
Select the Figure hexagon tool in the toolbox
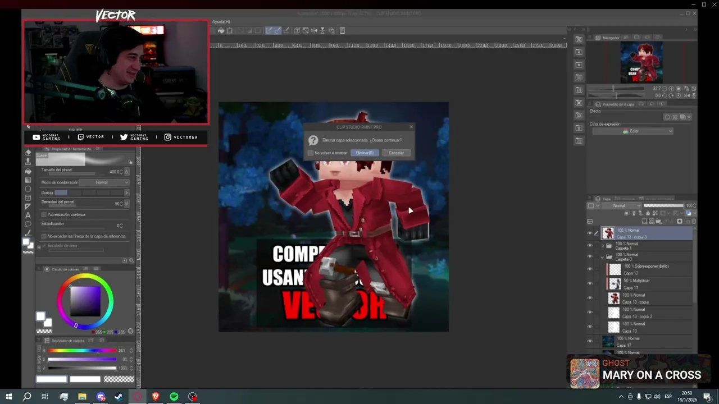click(28, 189)
